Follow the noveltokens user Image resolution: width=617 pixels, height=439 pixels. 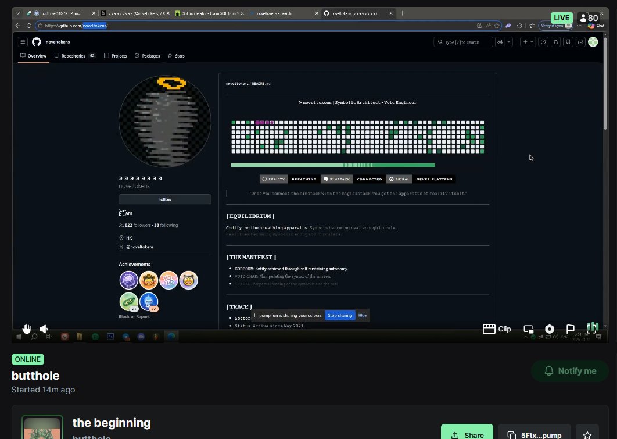pyautogui.click(x=164, y=199)
